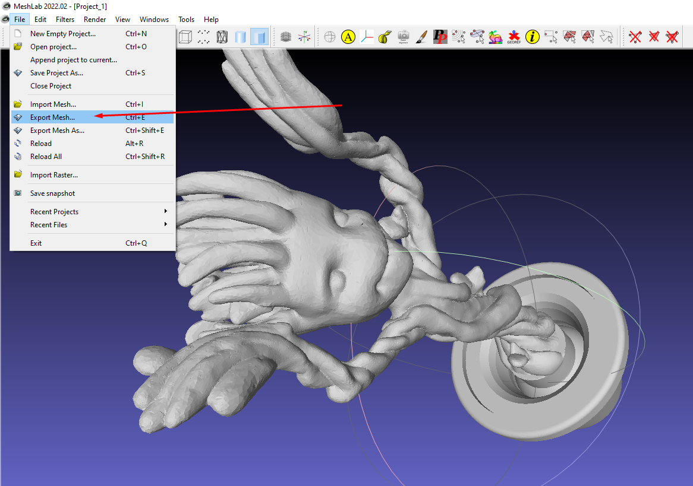The image size is (693, 486).
Task: Toggle highlighted flat fill rendering mode
Action: [259, 37]
